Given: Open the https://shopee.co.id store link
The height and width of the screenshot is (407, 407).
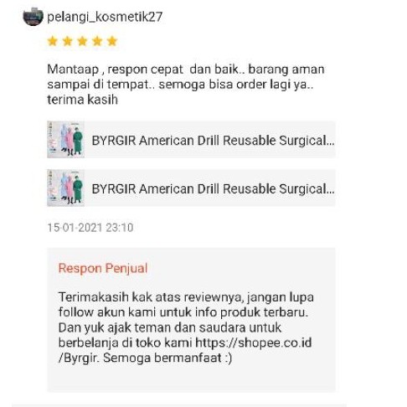Looking at the screenshot, I should coord(253,343).
